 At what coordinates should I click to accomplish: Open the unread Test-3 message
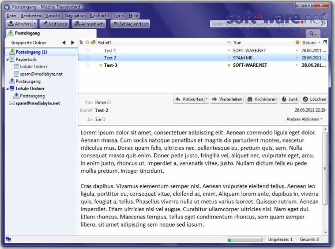tap(203, 65)
